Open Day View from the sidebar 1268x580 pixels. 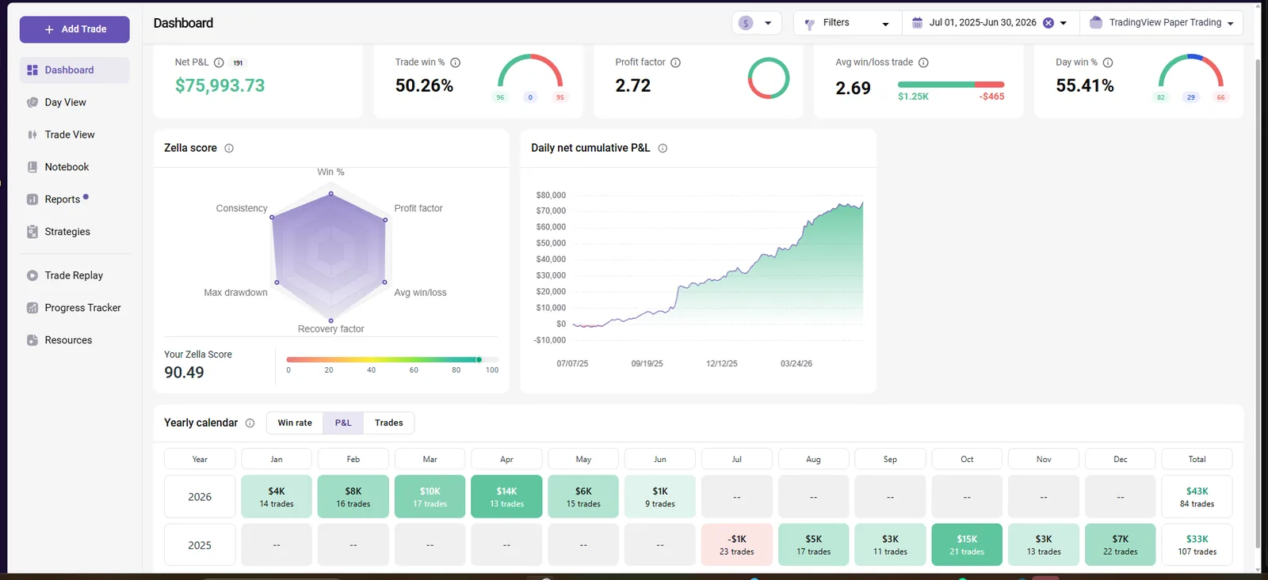(x=74, y=102)
